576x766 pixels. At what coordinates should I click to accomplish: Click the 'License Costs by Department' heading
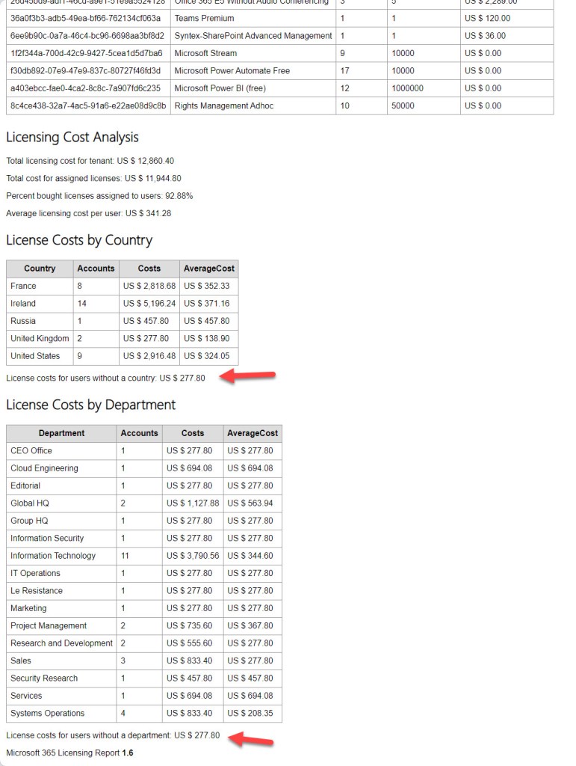coord(90,405)
